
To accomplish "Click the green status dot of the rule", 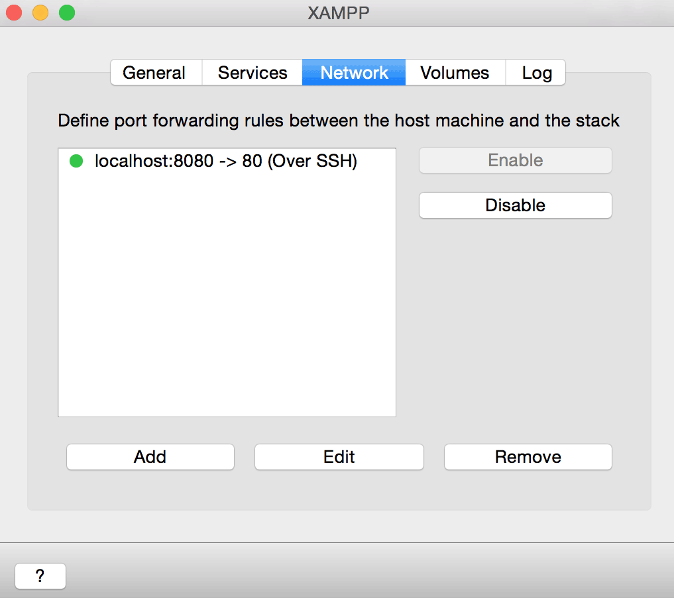I will pos(76,161).
